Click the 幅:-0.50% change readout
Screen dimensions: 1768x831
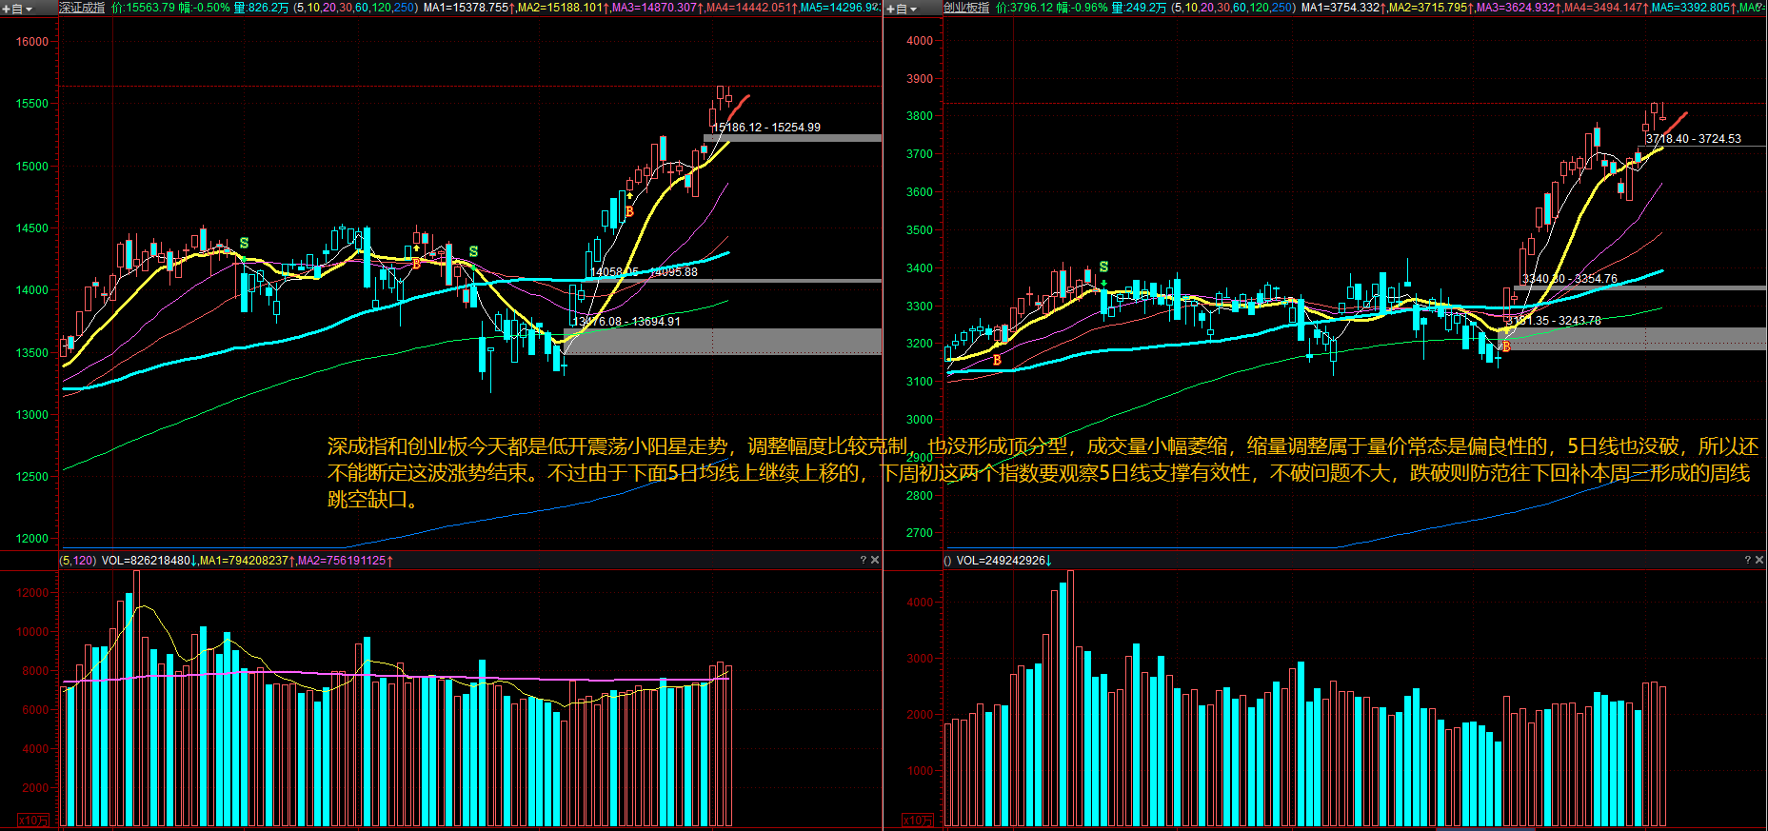pyautogui.click(x=205, y=8)
